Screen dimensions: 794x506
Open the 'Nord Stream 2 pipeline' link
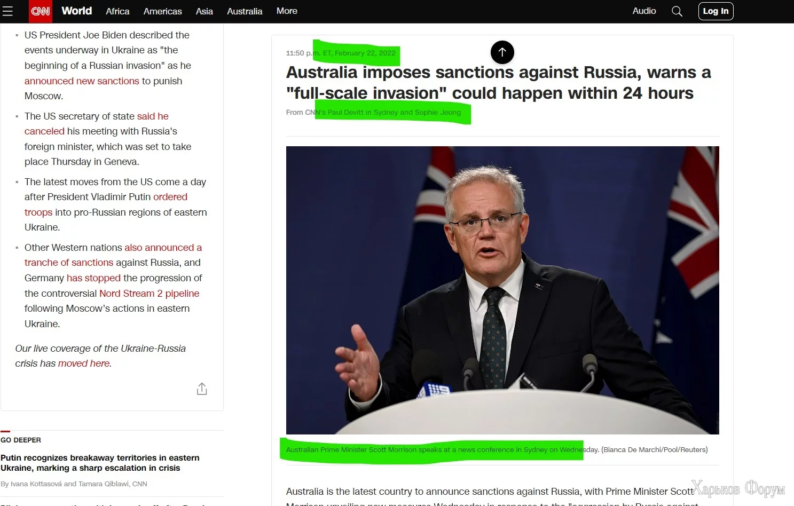(x=150, y=294)
